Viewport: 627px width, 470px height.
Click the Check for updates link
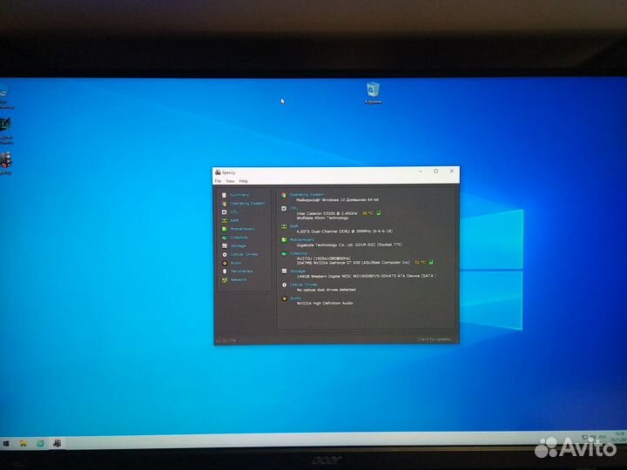[x=435, y=339]
